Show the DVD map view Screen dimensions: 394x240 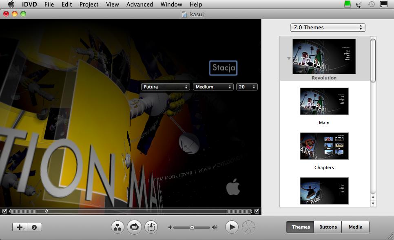click(x=117, y=227)
